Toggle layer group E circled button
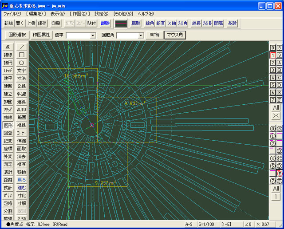The height and width of the screenshot is (229, 284). tap(280, 174)
